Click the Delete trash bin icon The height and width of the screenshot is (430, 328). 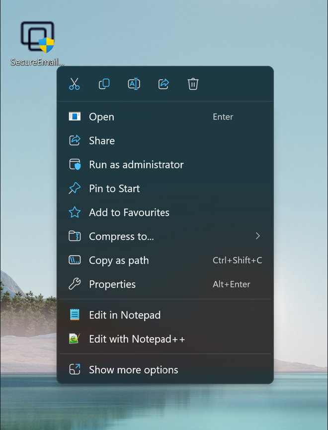(193, 84)
